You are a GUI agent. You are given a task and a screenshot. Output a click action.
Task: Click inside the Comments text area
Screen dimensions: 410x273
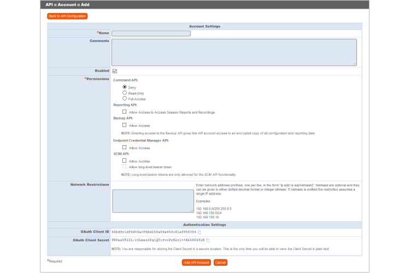click(234, 52)
